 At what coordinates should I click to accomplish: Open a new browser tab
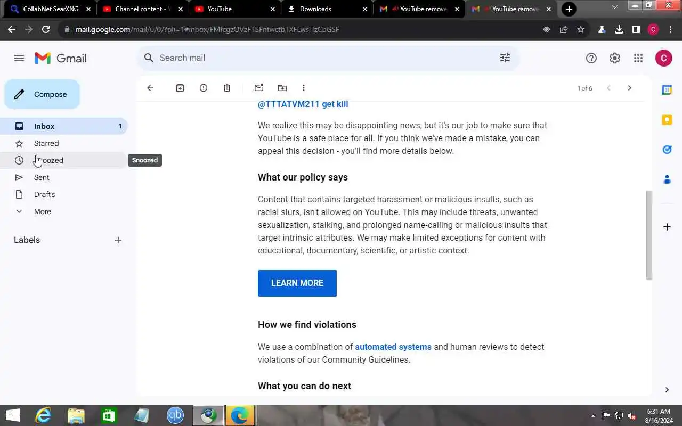click(569, 9)
